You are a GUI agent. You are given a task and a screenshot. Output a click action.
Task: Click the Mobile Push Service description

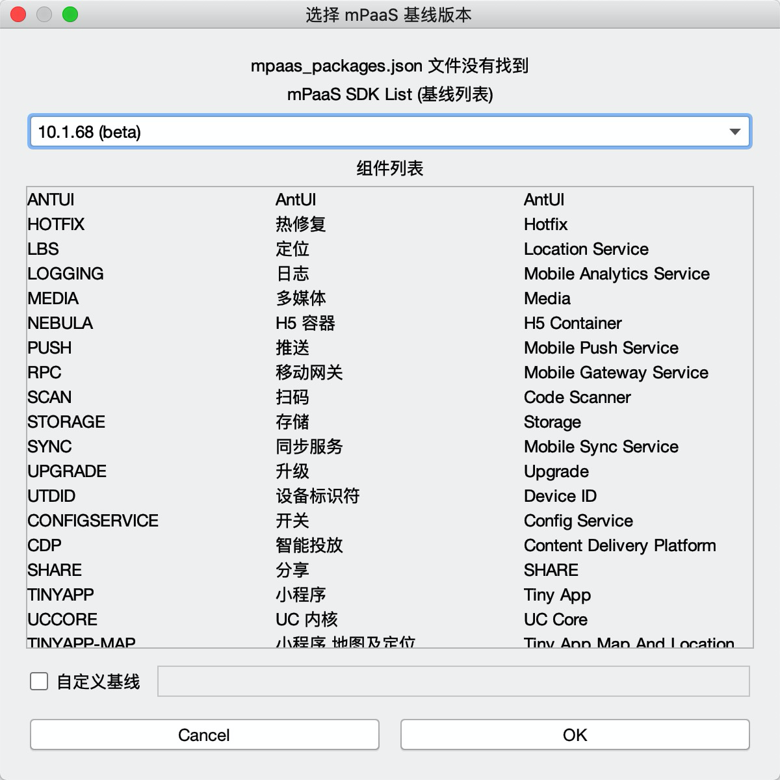coord(601,348)
